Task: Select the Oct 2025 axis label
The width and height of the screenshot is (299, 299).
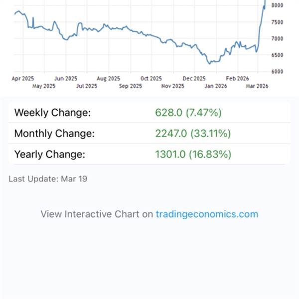Action: (x=151, y=78)
